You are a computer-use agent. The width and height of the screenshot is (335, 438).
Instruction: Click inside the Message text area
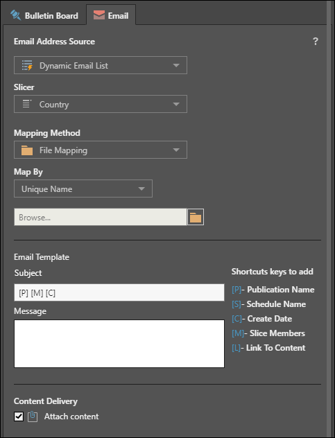point(119,344)
